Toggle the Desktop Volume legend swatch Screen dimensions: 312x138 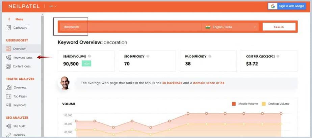tap(264, 104)
